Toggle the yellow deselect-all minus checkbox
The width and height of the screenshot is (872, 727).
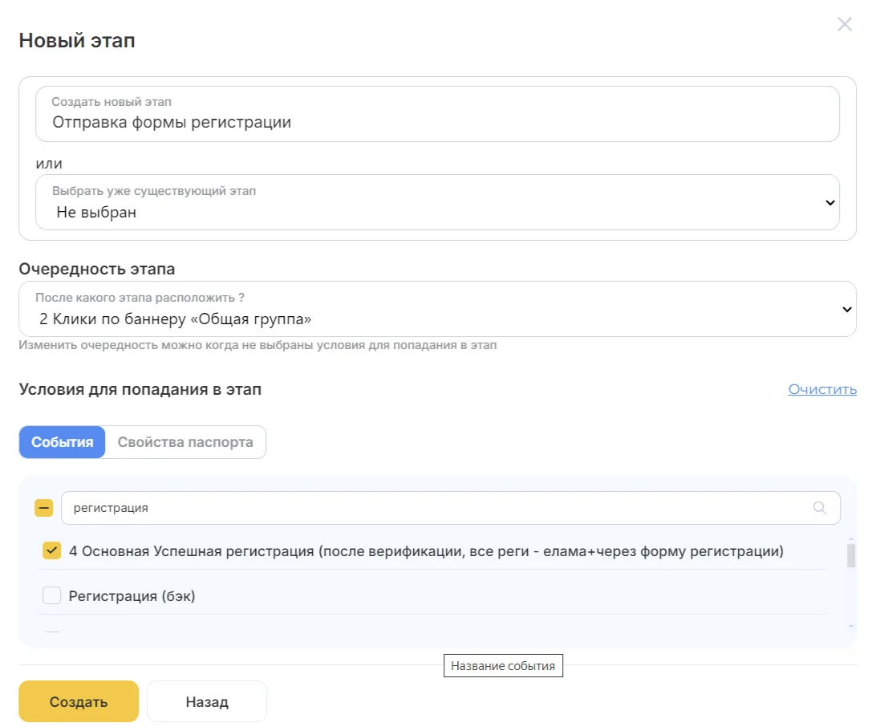(44, 507)
